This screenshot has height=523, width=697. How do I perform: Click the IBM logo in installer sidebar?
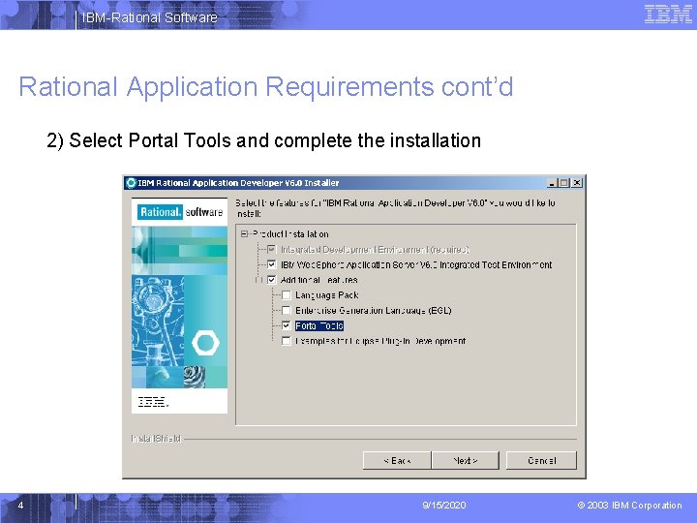click(153, 402)
